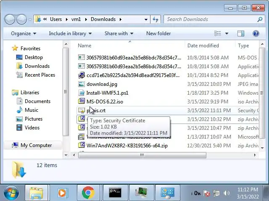The height and width of the screenshot is (201, 269).
Task: Open Documents library
Action: (x=37, y=101)
